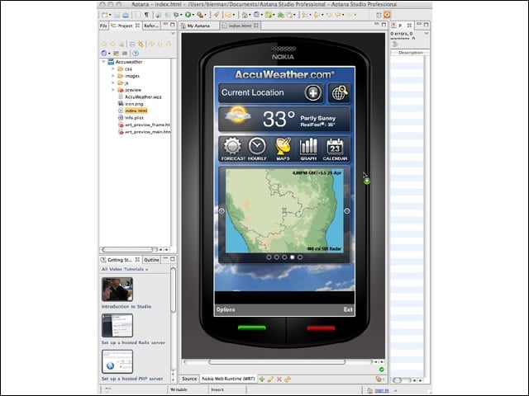
Task: Select the first map pagination dot
Action: tap(269, 257)
